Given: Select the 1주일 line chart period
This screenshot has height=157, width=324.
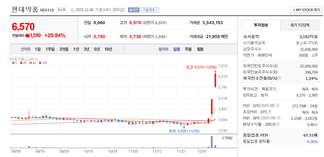Looking at the screenshot, I should (x=50, y=49).
